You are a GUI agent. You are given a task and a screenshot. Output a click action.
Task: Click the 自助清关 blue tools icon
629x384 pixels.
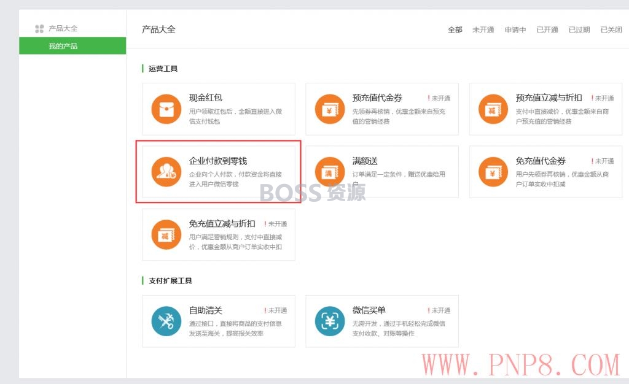[x=166, y=321]
